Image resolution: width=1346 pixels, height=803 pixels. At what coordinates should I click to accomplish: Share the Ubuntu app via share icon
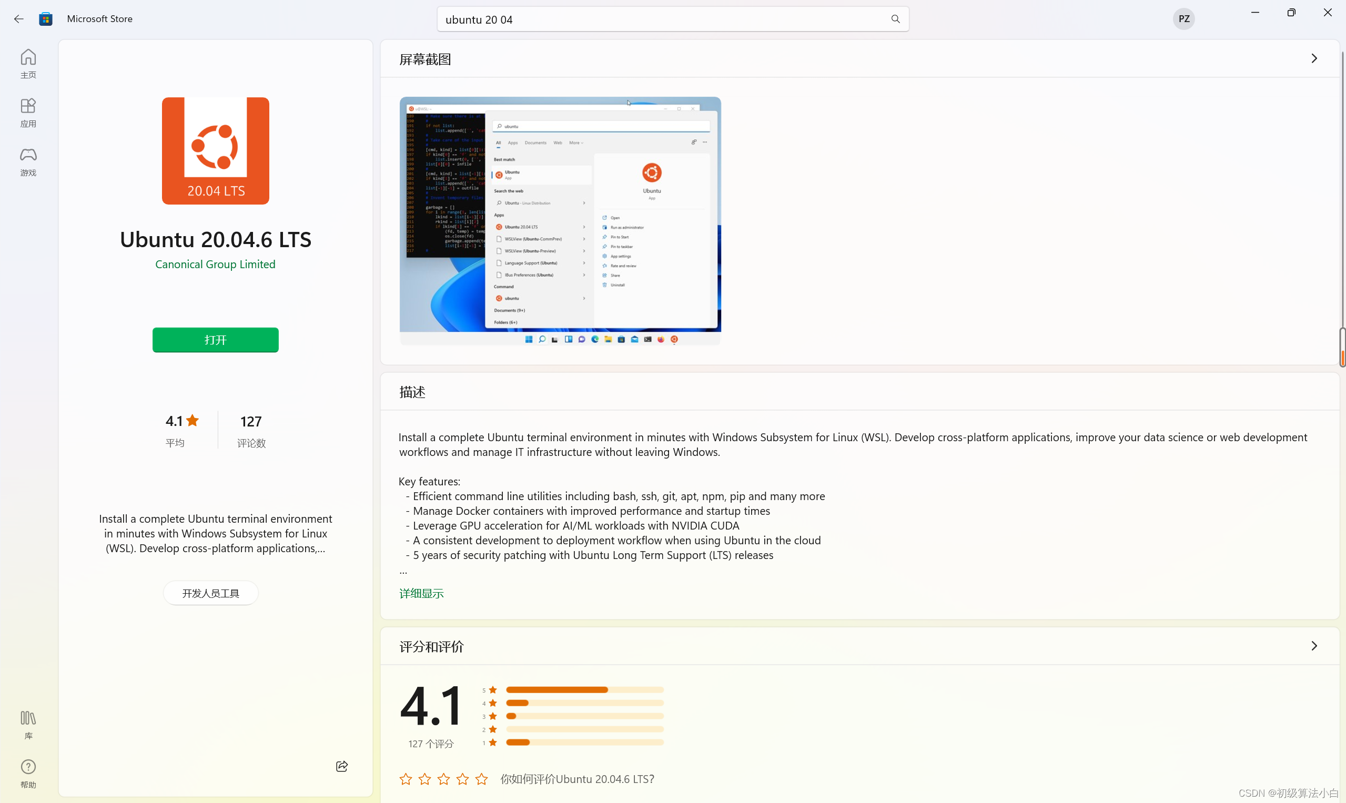[x=341, y=766]
